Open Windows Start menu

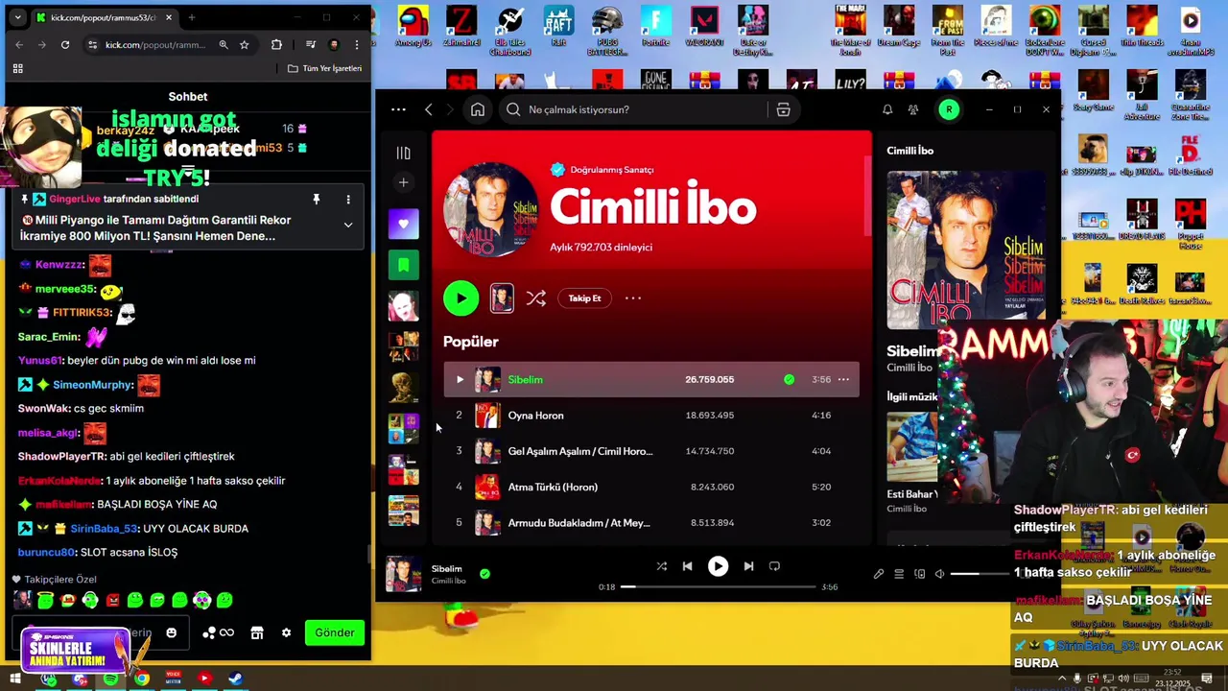click(15, 679)
